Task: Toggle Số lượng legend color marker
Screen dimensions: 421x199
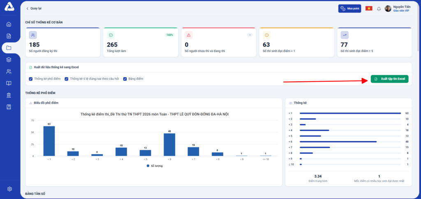Action: 148,166
